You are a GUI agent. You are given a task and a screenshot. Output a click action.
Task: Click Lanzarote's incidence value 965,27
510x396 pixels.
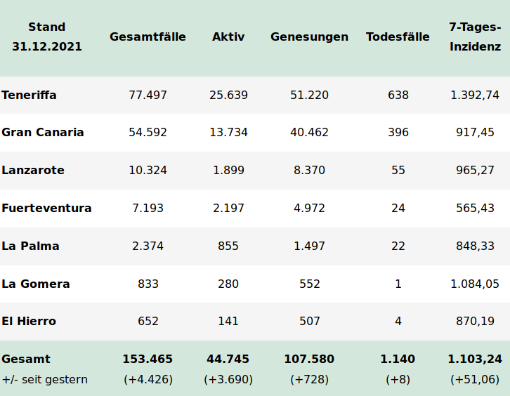pos(475,171)
